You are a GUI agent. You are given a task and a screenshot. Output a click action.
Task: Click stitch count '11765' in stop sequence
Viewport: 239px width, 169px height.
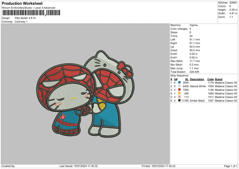185,101
